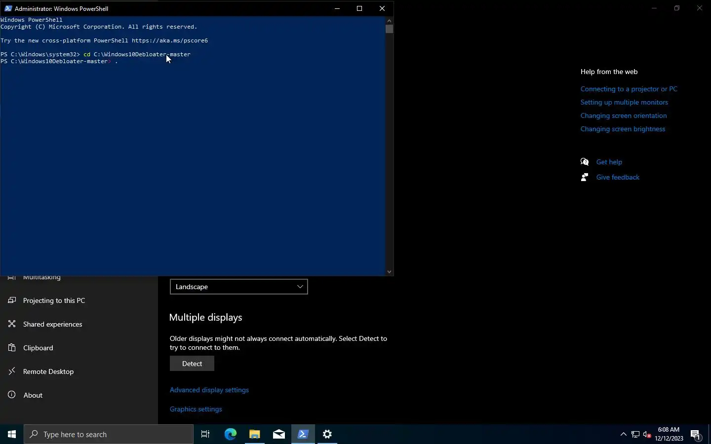Open 'Changing screen orientation' help link
Screen dimensions: 711x444
[x=624, y=115]
